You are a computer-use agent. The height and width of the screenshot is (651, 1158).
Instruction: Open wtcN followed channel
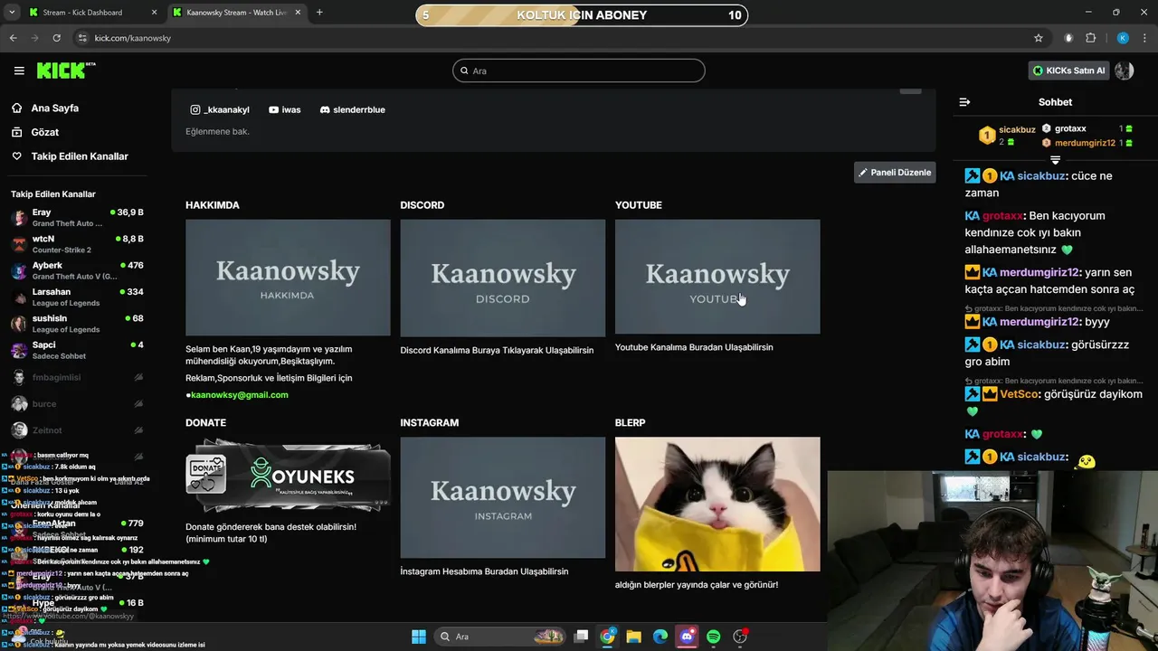tap(77, 244)
